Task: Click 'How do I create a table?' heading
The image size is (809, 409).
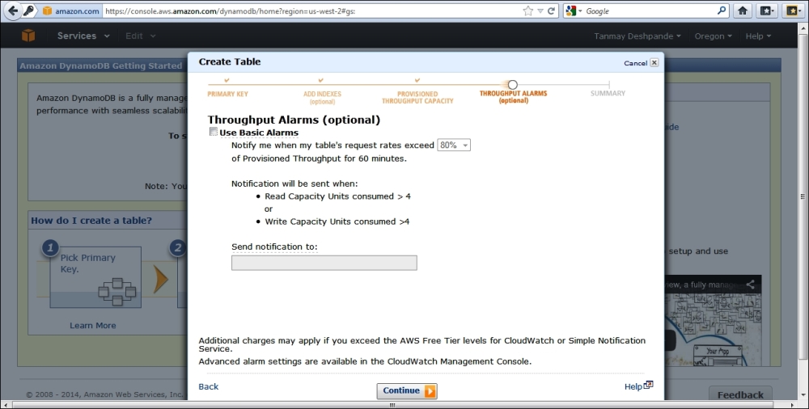Action: point(91,221)
